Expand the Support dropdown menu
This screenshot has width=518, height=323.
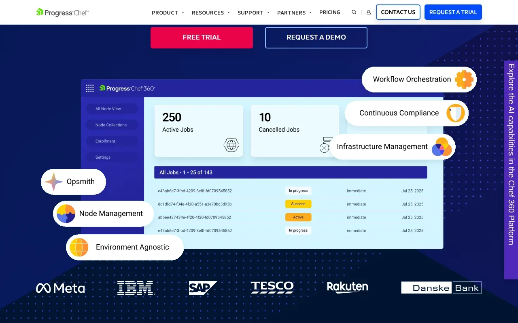pos(254,13)
